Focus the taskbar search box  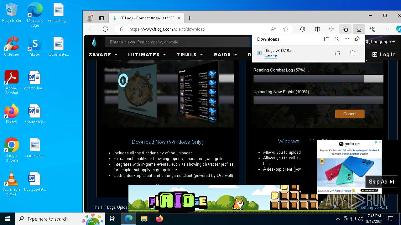coord(61,219)
